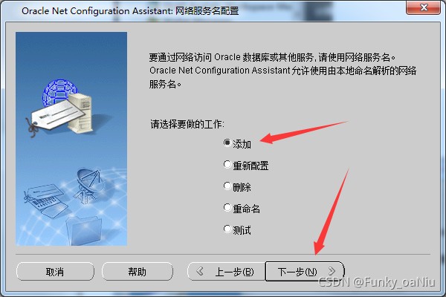This screenshot has height=297, width=446.
Task: Click the folder icon in side image
Action: point(83,231)
